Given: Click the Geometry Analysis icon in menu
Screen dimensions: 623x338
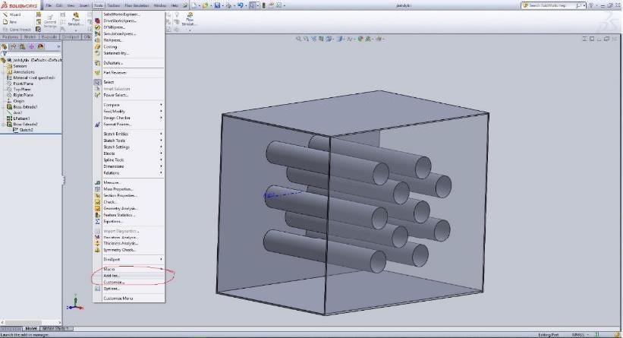Looking at the screenshot, I should [97, 208].
